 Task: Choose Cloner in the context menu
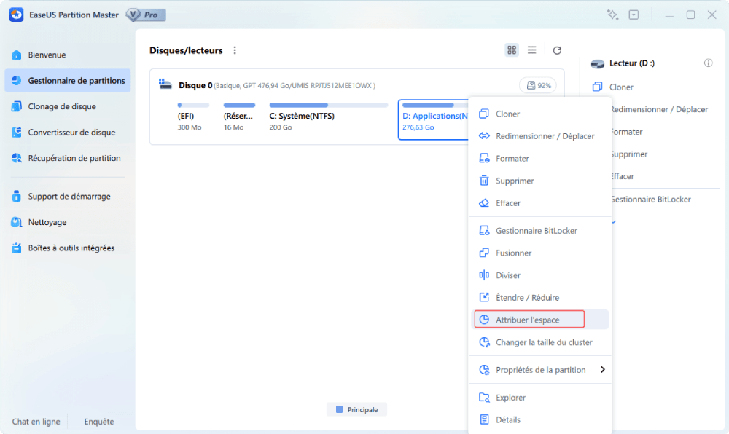click(x=539, y=114)
